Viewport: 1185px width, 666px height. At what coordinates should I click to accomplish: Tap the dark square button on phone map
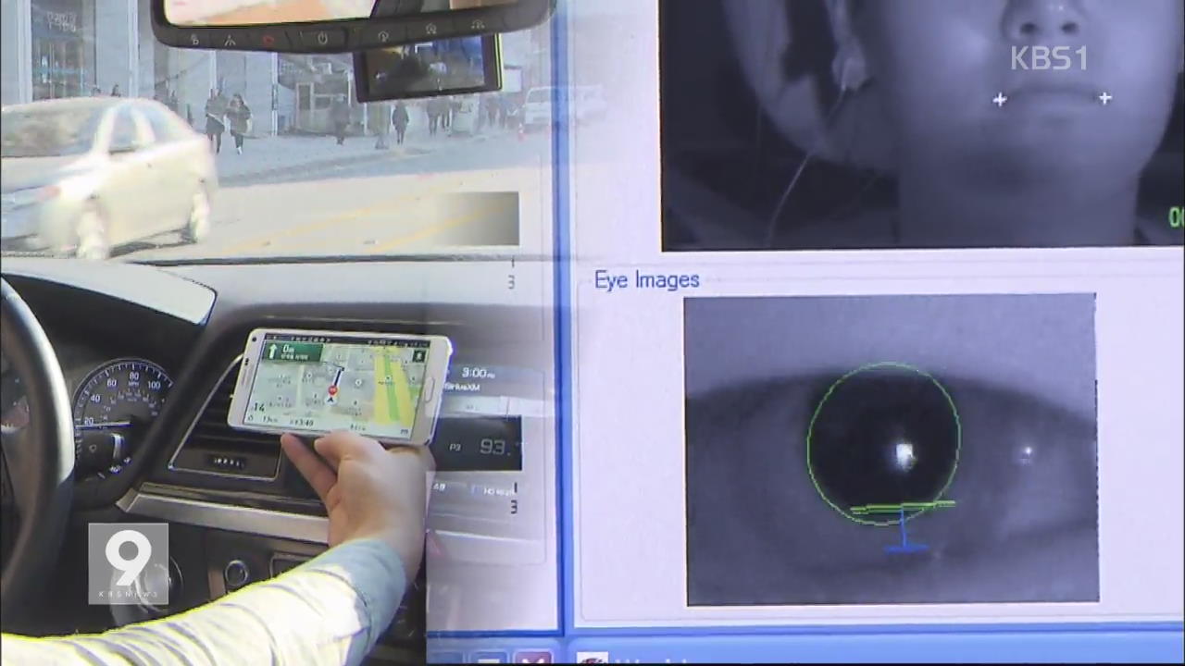click(x=419, y=356)
